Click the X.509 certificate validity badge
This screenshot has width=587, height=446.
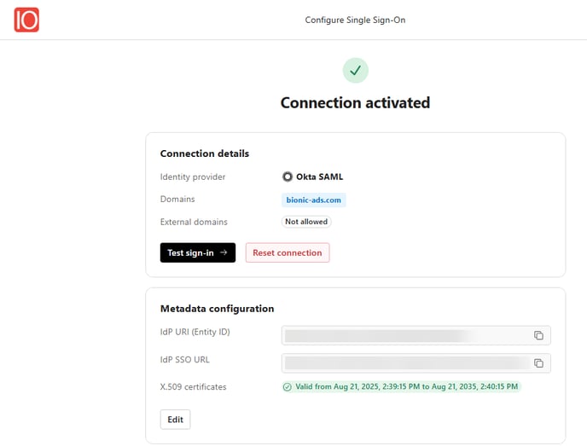(401, 387)
